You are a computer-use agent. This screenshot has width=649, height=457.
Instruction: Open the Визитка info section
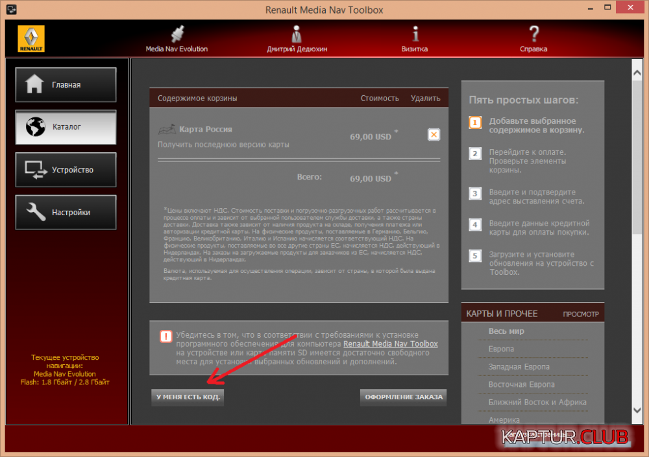click(415, 38)
